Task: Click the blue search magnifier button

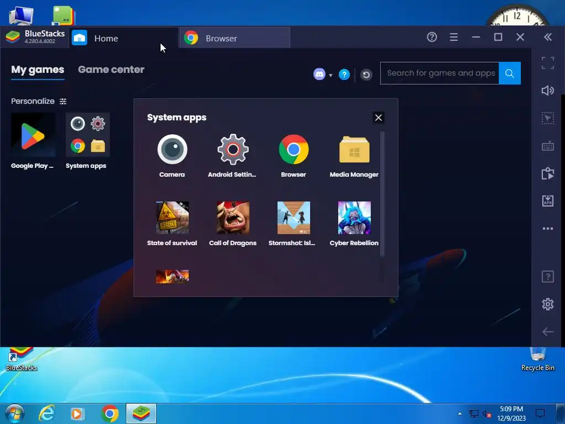Action: pos(509,73)
